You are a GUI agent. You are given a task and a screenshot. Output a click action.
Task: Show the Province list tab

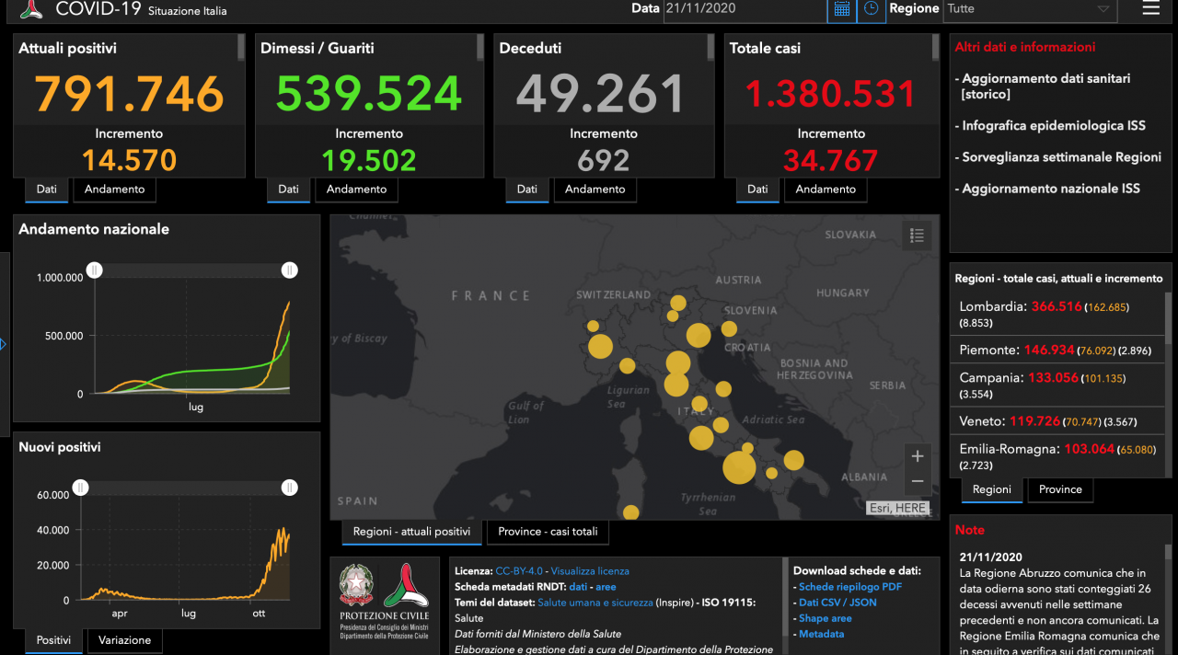[x=1060, y=489]
